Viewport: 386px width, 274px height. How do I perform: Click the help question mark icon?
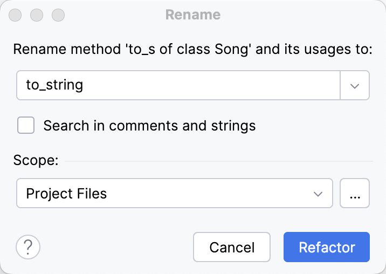[x=28, y=247]
